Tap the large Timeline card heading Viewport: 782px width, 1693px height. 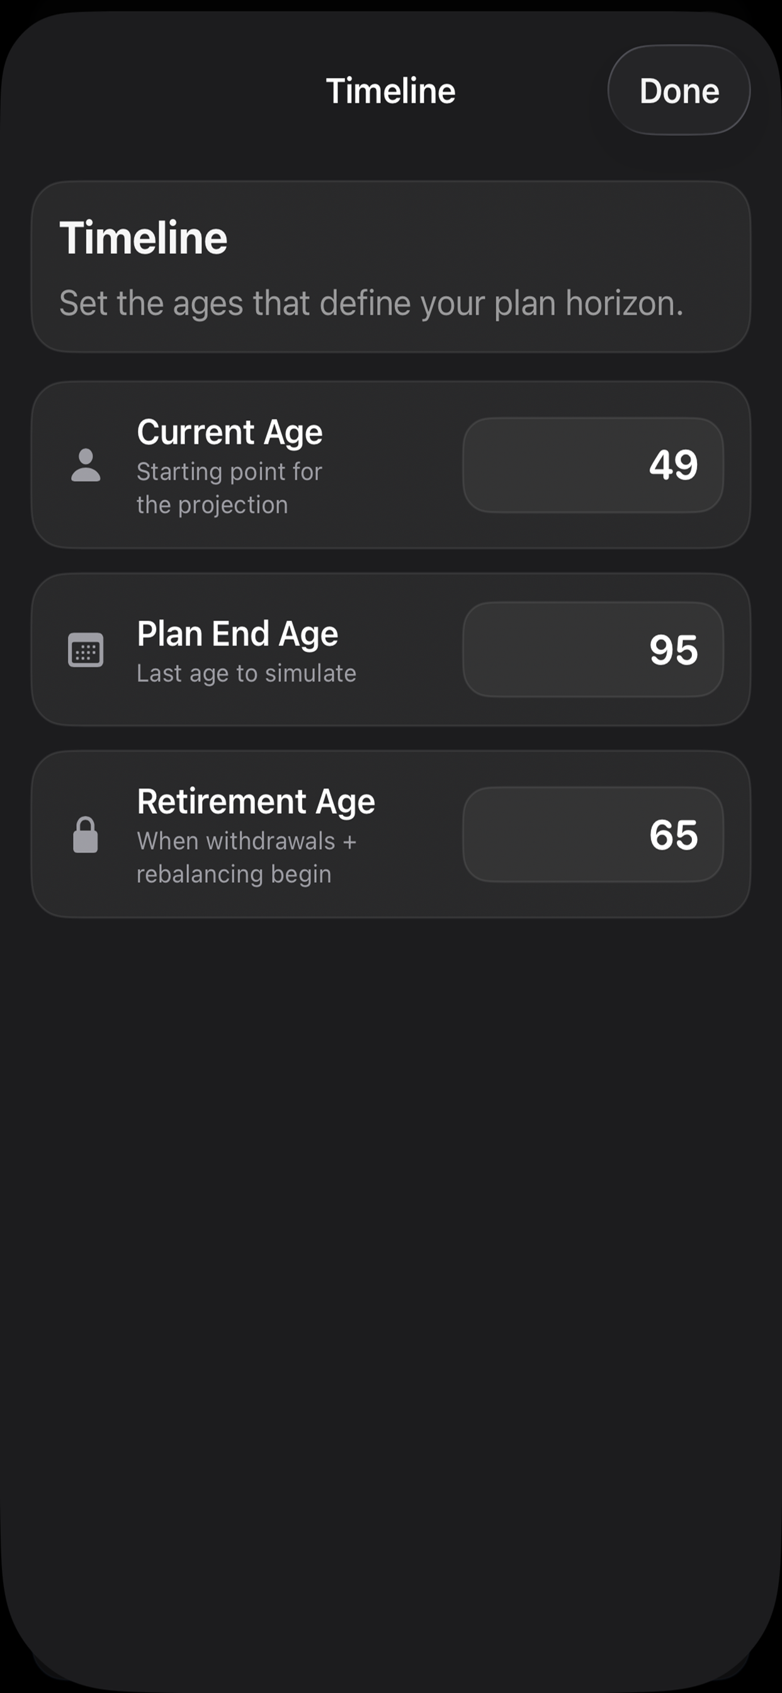click(x=144, y=237)
